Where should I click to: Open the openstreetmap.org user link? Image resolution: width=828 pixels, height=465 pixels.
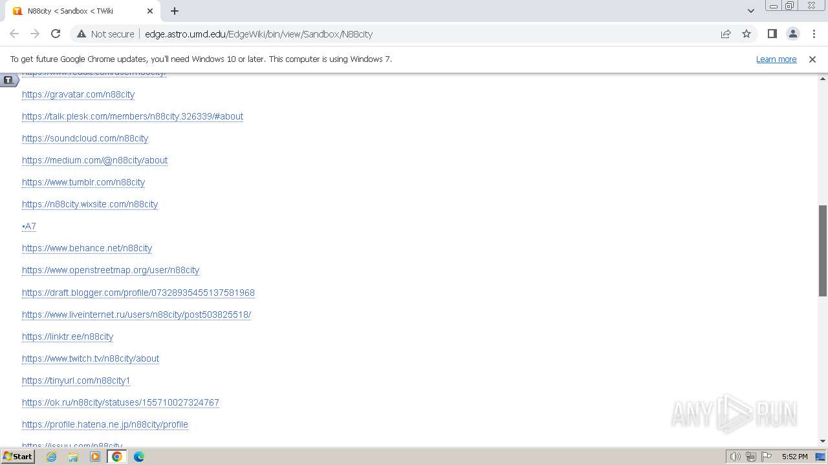pos(111,270)
